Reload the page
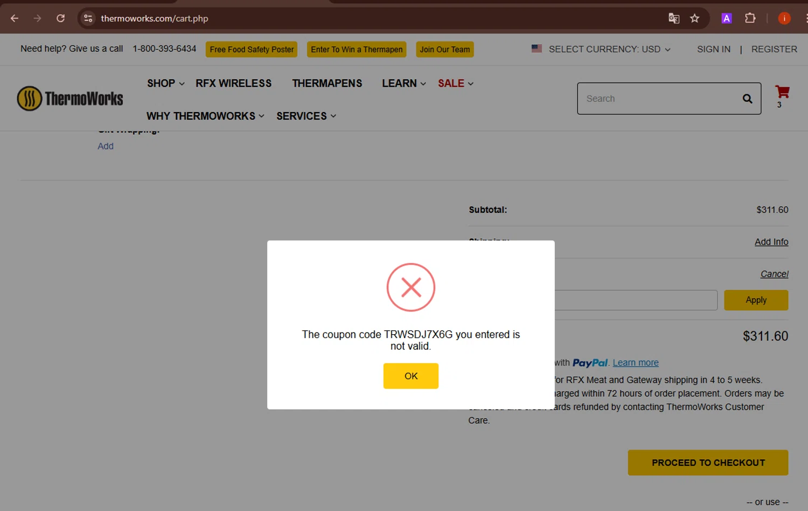The width and height of the screenshot is (808, 511). point(60,18)
